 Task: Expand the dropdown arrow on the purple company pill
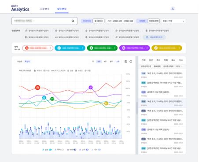(147, 48)
